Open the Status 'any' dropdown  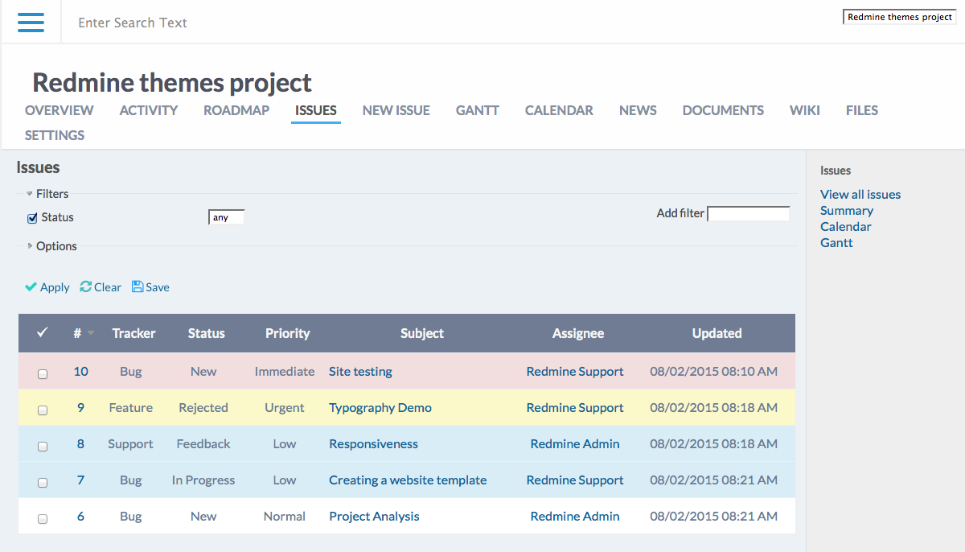point(226,217)
